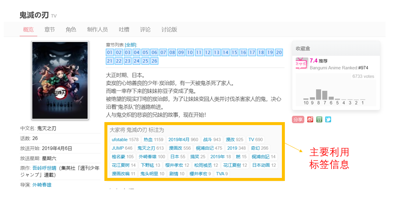The image size is (393, 204).
Task: Click the 松岡禎丞 tag
Action: point(206,165)
